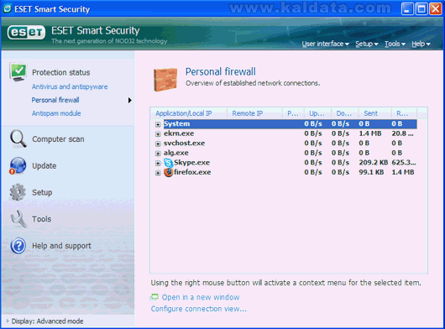Click the 99.1 KB sent value
The height and width of the screenshot is (329, 445).
[371, 172]
